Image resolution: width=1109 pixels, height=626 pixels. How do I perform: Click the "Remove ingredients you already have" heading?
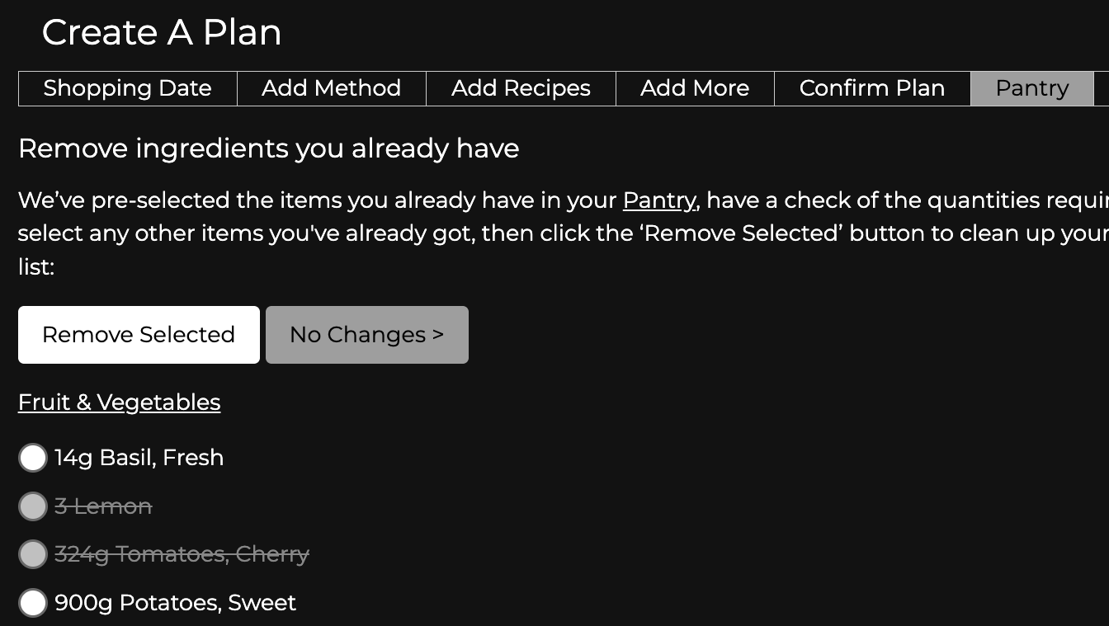(268, 148)
